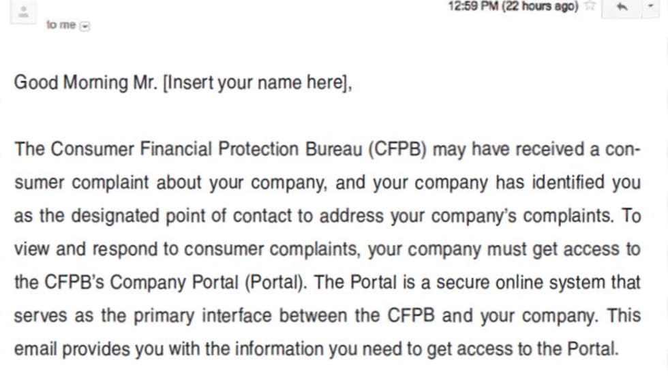Star this email message
668x376 pixels.
pos(590,6)
